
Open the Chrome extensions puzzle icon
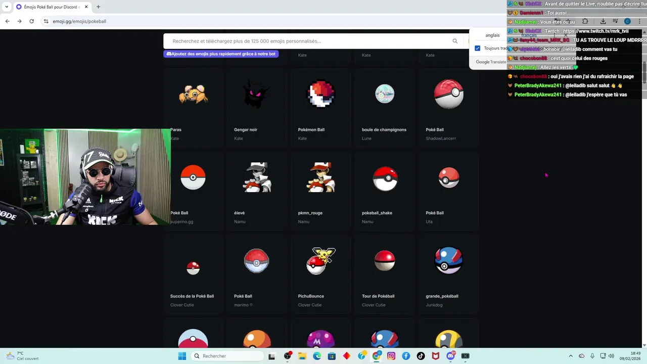pyautogui.click(x=585, y=21)
